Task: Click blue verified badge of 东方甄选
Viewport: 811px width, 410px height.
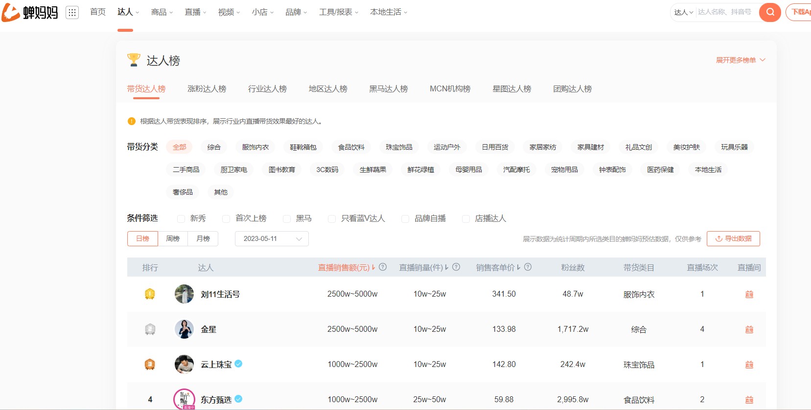Action: coord(238,399)
